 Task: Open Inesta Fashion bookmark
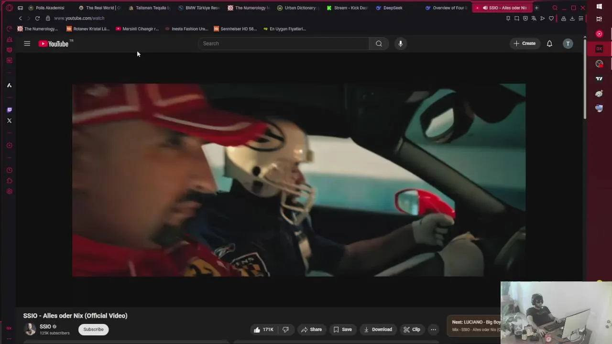tap(186, 29)
